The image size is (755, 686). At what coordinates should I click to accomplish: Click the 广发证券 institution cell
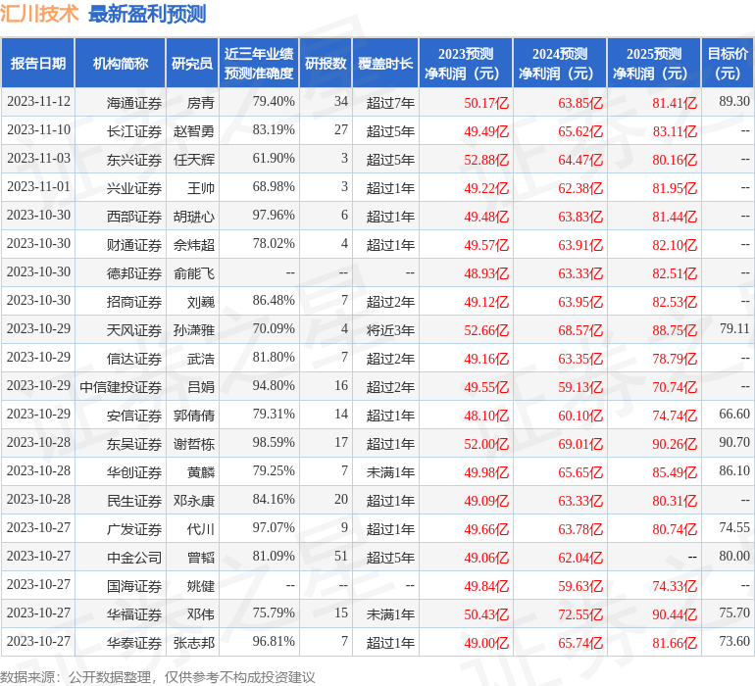134,529
